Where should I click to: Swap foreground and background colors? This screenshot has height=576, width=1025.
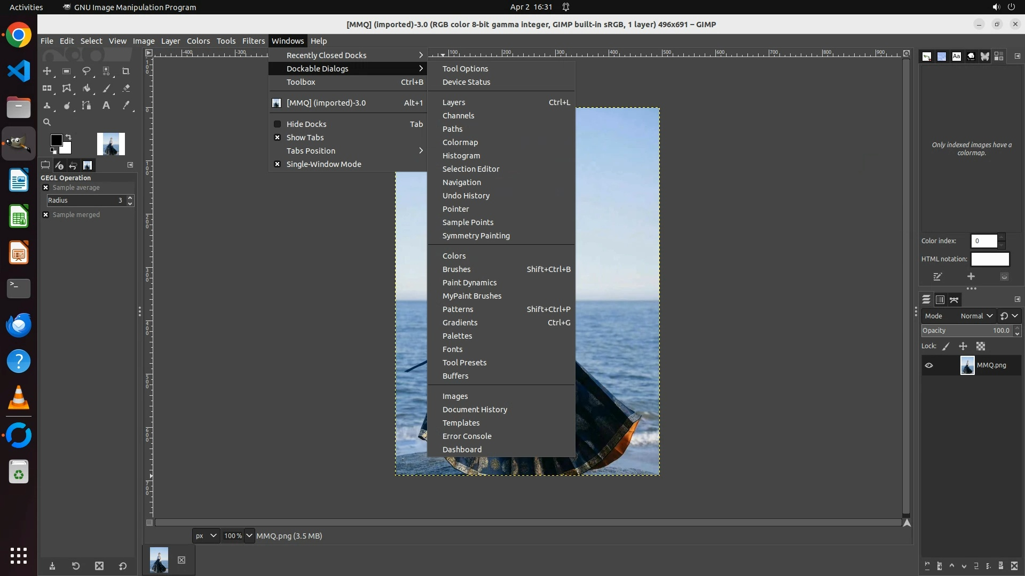68,137
